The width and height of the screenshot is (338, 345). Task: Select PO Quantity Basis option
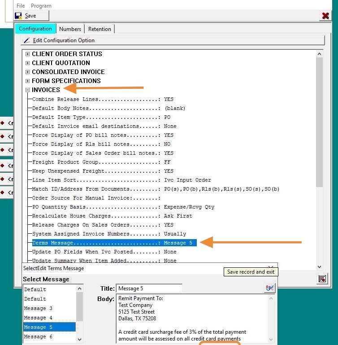point(123,207)
